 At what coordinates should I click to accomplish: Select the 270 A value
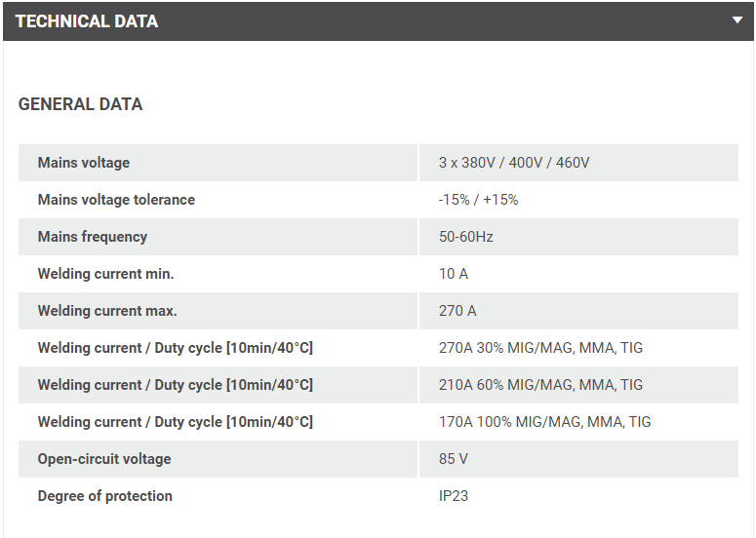click(x=458, y=311)
